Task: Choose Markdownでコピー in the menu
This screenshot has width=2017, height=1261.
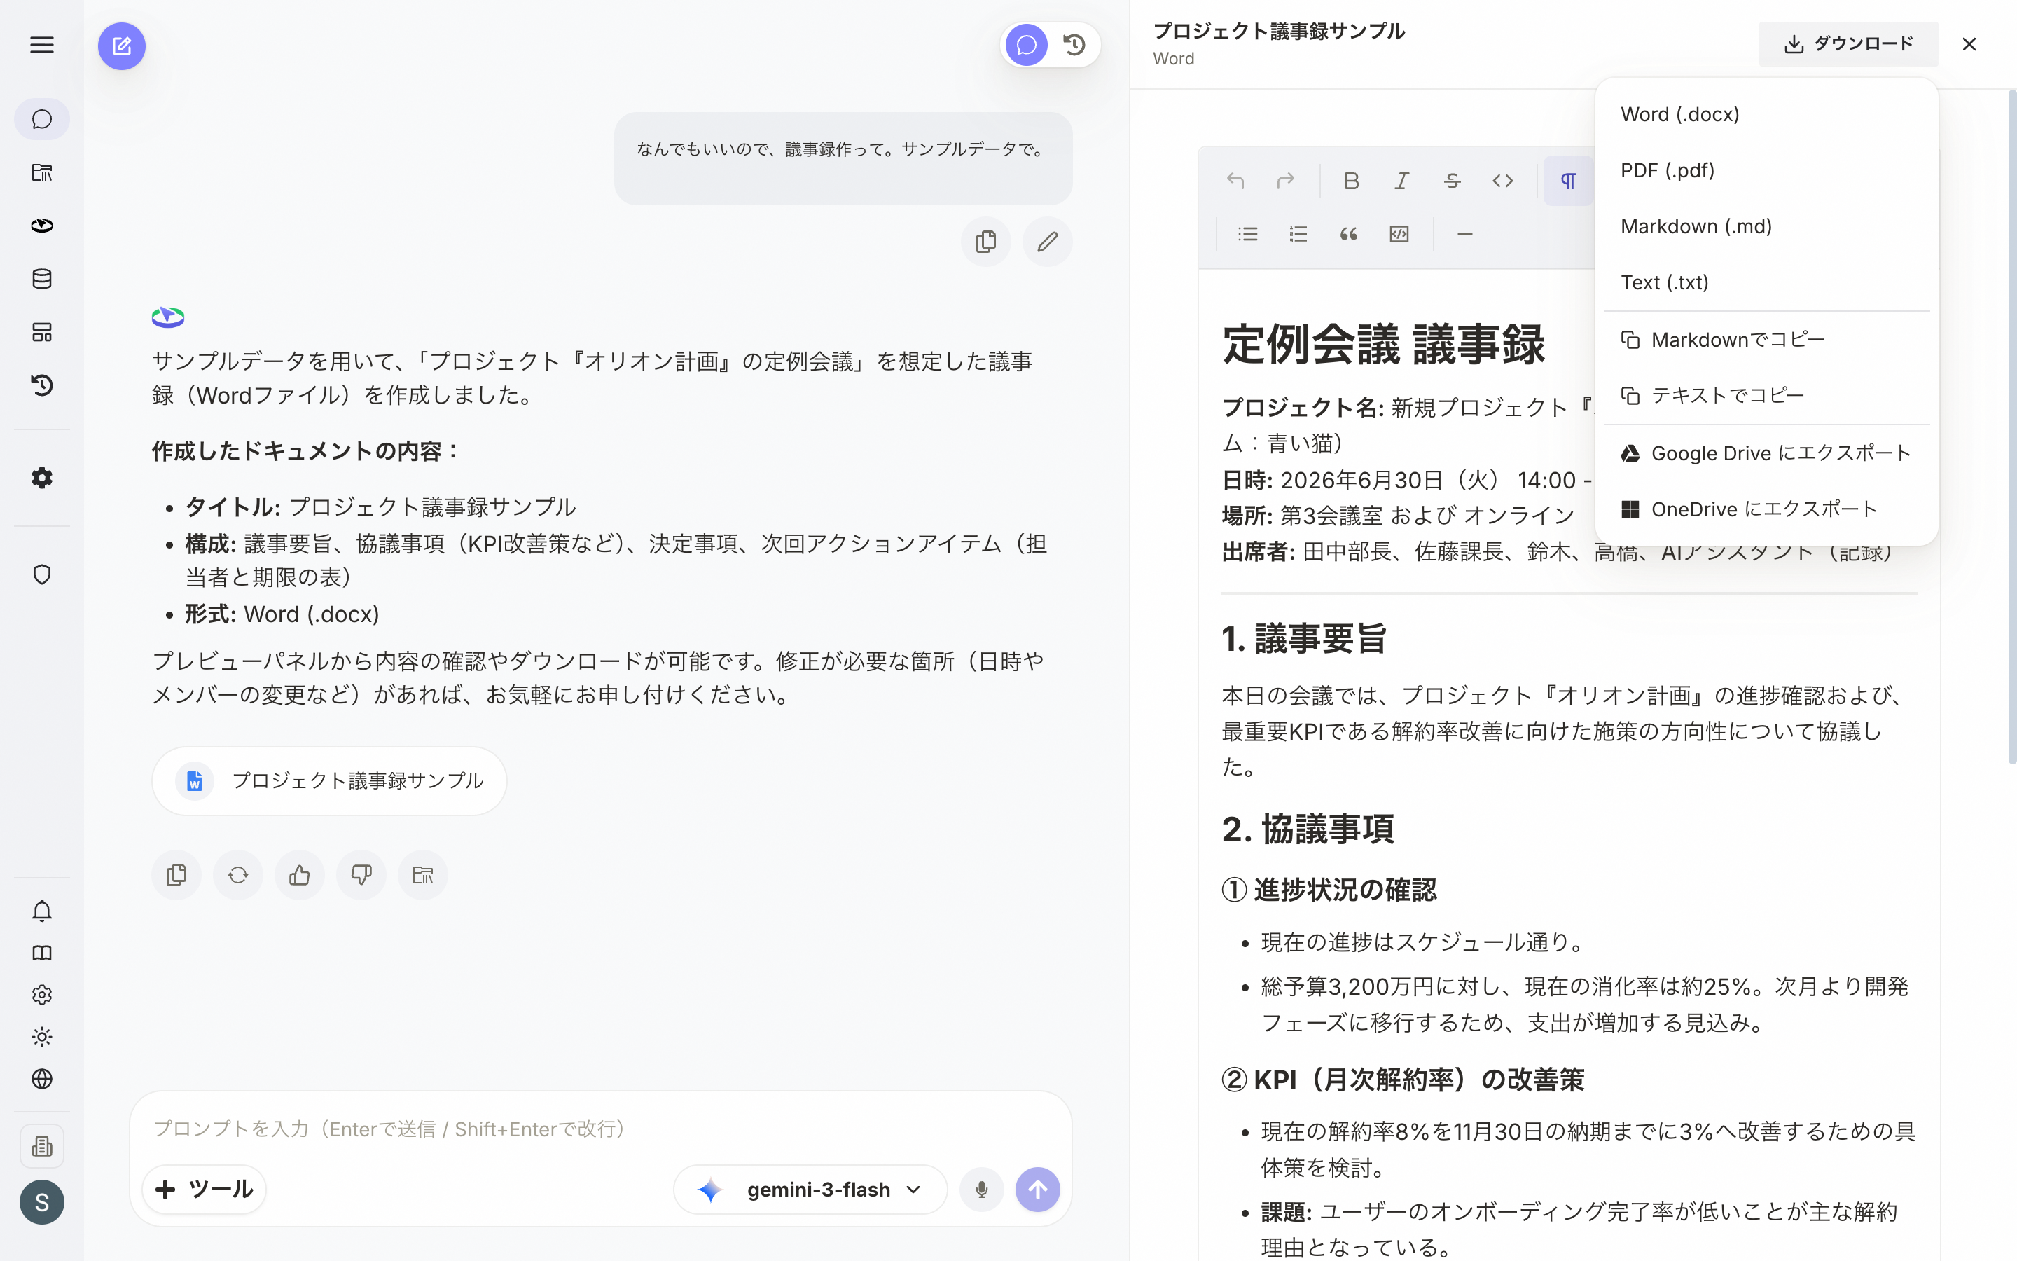Action: pos(1766,340)
